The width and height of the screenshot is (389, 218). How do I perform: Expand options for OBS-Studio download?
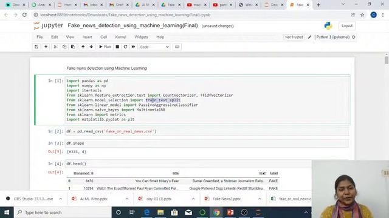61,199
